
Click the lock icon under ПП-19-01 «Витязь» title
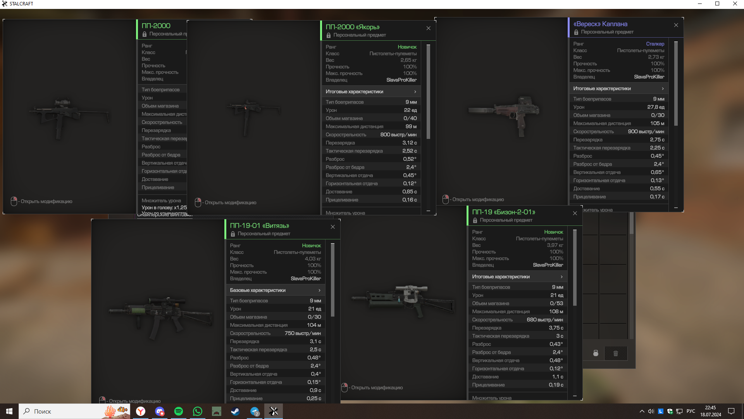point(233,234)
